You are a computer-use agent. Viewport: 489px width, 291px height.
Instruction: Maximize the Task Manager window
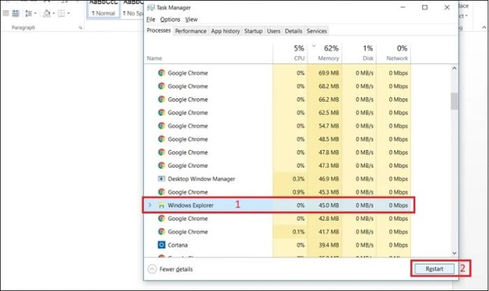pos(425,7)
